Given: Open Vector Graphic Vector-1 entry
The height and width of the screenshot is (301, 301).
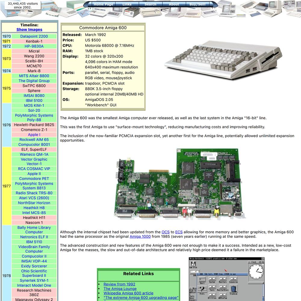Looking at the screenshot, I should [34, 161].
